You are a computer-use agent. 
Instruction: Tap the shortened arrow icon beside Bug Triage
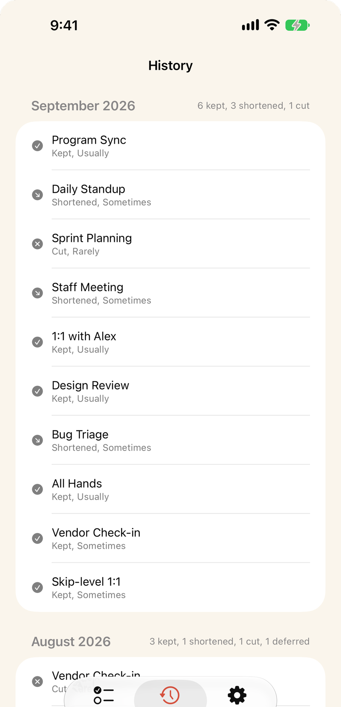pyautogui.click(x=37, y=440)
